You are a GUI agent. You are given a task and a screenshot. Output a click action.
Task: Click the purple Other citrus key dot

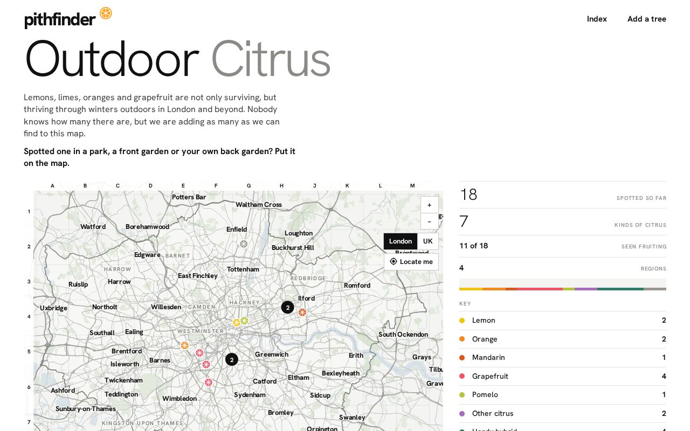pos(462,414)
